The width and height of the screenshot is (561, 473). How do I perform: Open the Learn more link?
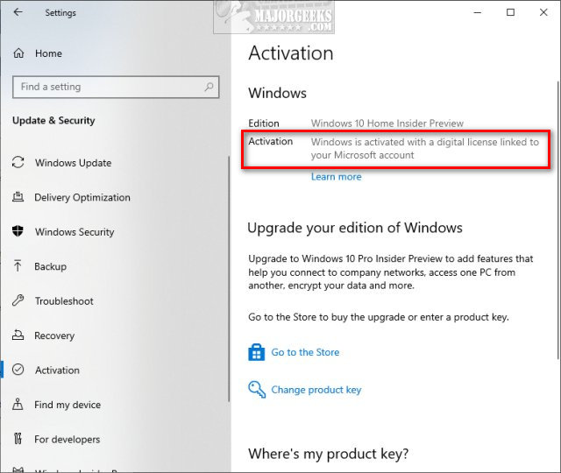coord(336,177)
